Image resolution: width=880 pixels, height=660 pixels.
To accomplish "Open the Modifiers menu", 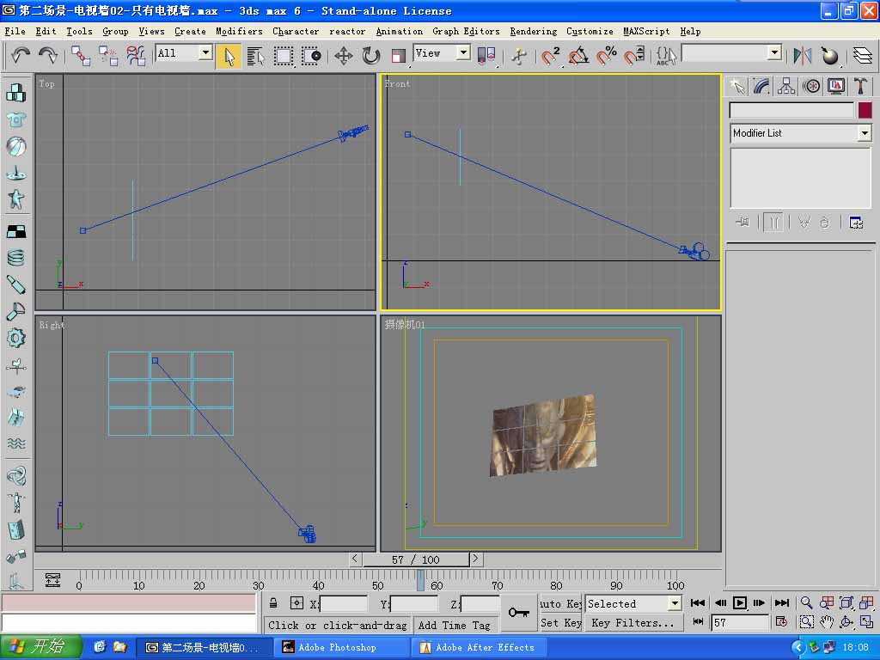I will tap(239, 32).
